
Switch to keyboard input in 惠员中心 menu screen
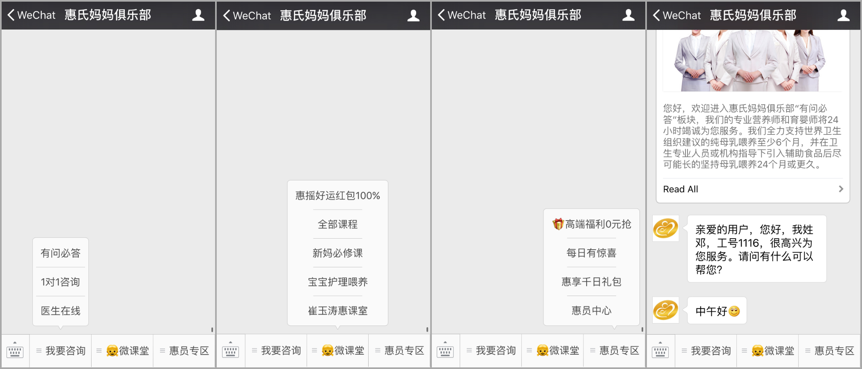(x=445, y=351)
